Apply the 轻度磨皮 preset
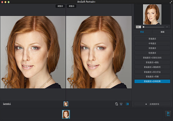173x121 pixels. (152, 53)
